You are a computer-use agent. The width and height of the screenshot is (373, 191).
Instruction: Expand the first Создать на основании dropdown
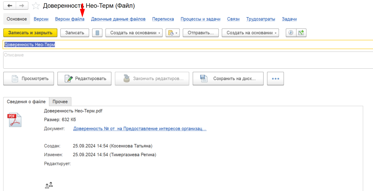[134, 33]
